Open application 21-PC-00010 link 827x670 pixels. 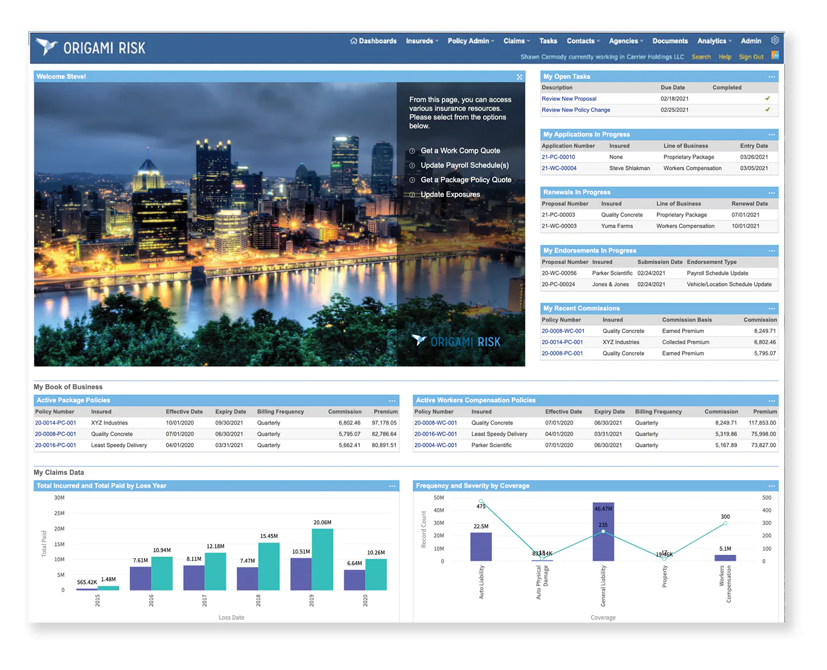pos(558,157)
